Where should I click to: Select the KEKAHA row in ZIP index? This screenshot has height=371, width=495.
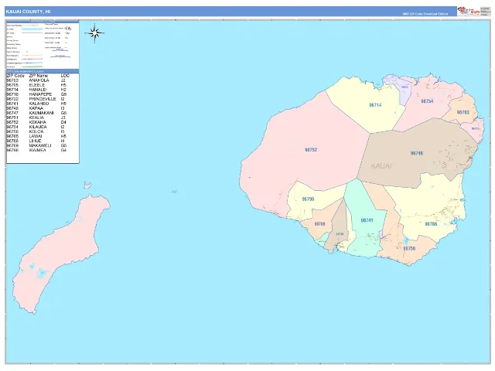(x=38, y=122)
